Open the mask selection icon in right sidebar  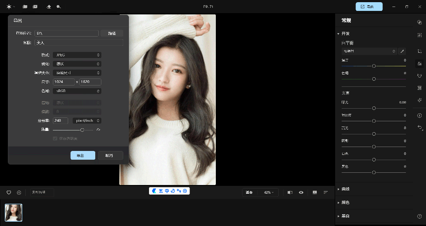point(419,35)
